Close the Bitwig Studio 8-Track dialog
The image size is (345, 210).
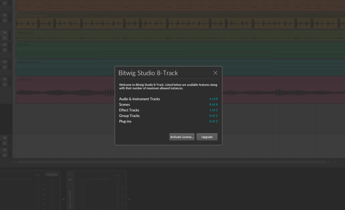215,73
